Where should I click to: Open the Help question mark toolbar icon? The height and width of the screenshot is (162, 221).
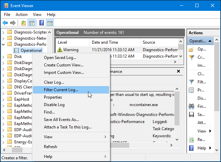click(x=41, y=23)
